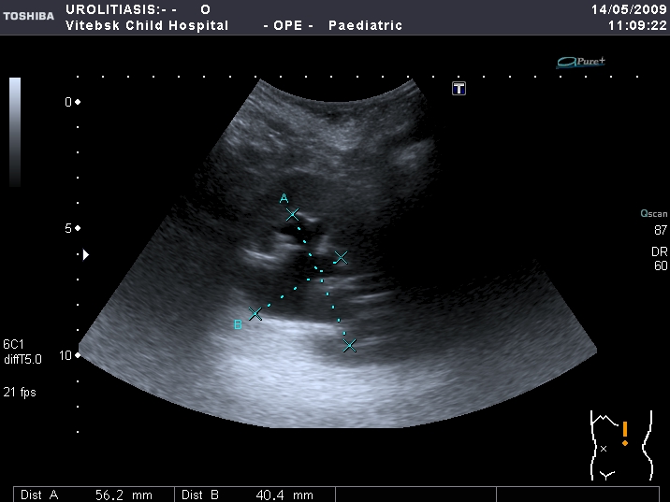Click the UROLITIASIS patient header text

click(122, 8)
